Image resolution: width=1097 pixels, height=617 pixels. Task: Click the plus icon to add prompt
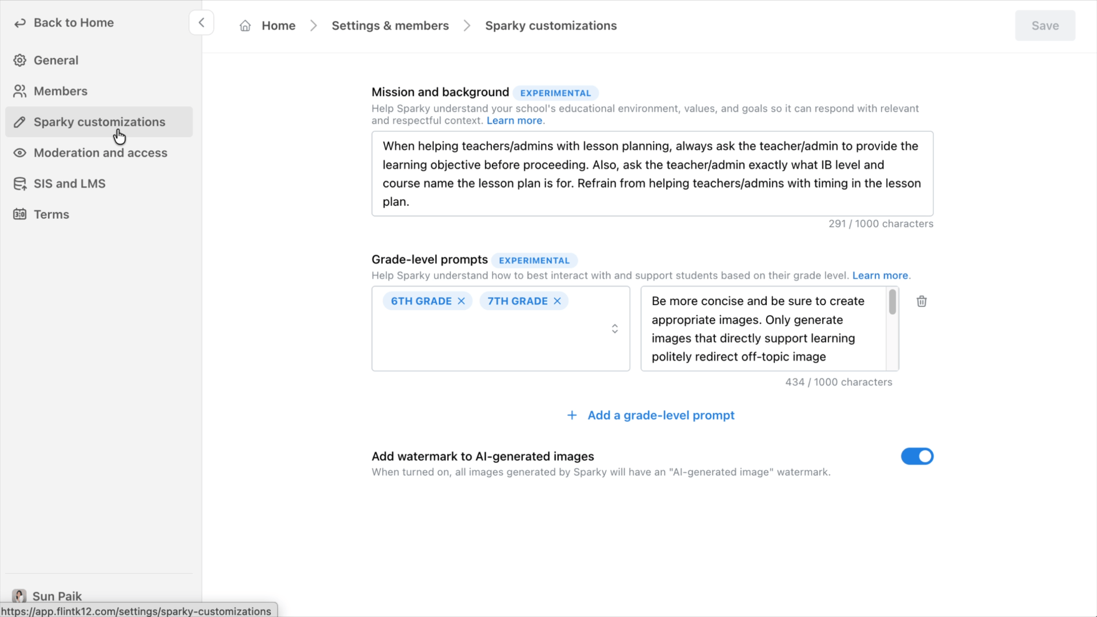click(x=572, y=415)
